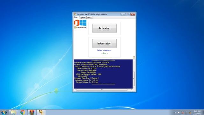The image size is (204, 115).
Task: Click the Product Description line in log
Action: (97, 66)
